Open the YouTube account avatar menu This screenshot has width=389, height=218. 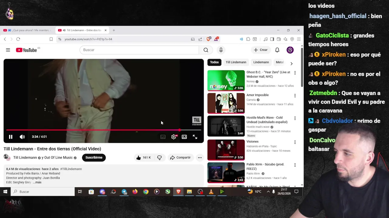[290, 50]
